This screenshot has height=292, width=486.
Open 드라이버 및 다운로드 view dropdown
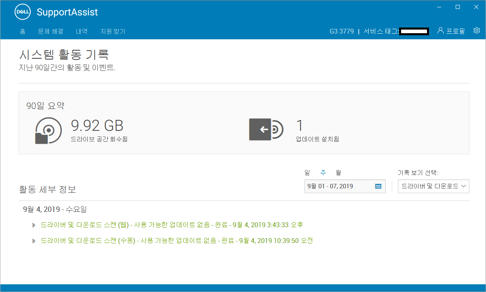point(433,186)
